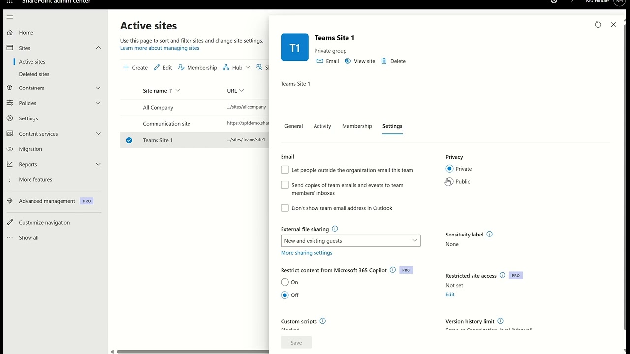The height and width of the screenshot is (354, 630).
Task: Select the Settings tab in panel
Action: pyautogui.click(x=392, y=126)
